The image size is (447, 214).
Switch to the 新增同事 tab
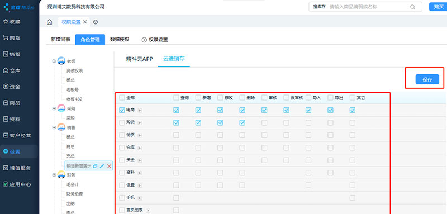coord(60,40)
